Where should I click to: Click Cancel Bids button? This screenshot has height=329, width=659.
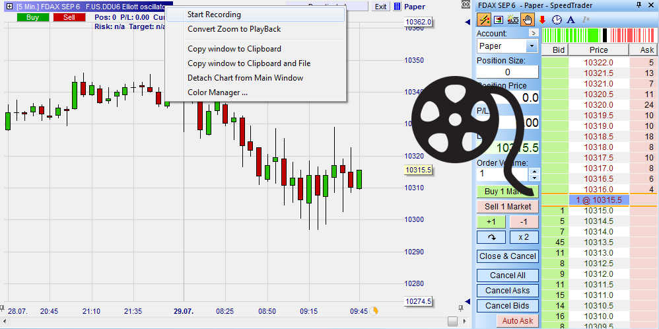(x=508, y=306)
